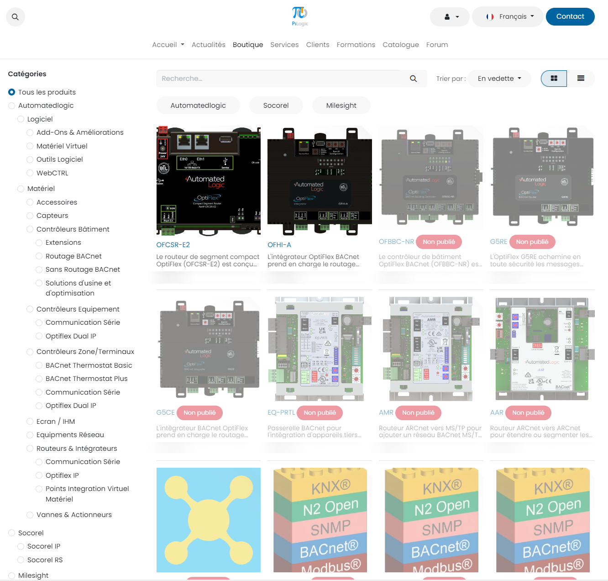This screenshot has width=608, height=581.
Task: Go to the Boutique menu item
Action: point(248,45)
